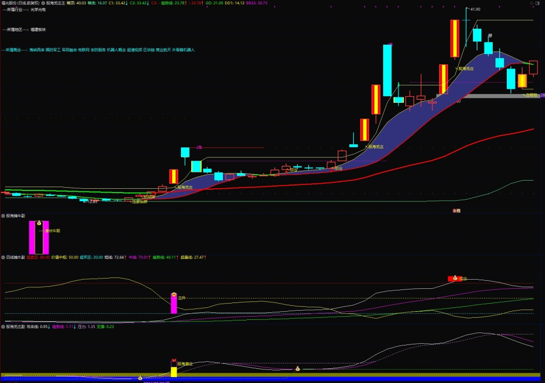Click the 海峡西岸 concept tag
Viewport: 545px width, 383px height.
click(x=37, y=50)
